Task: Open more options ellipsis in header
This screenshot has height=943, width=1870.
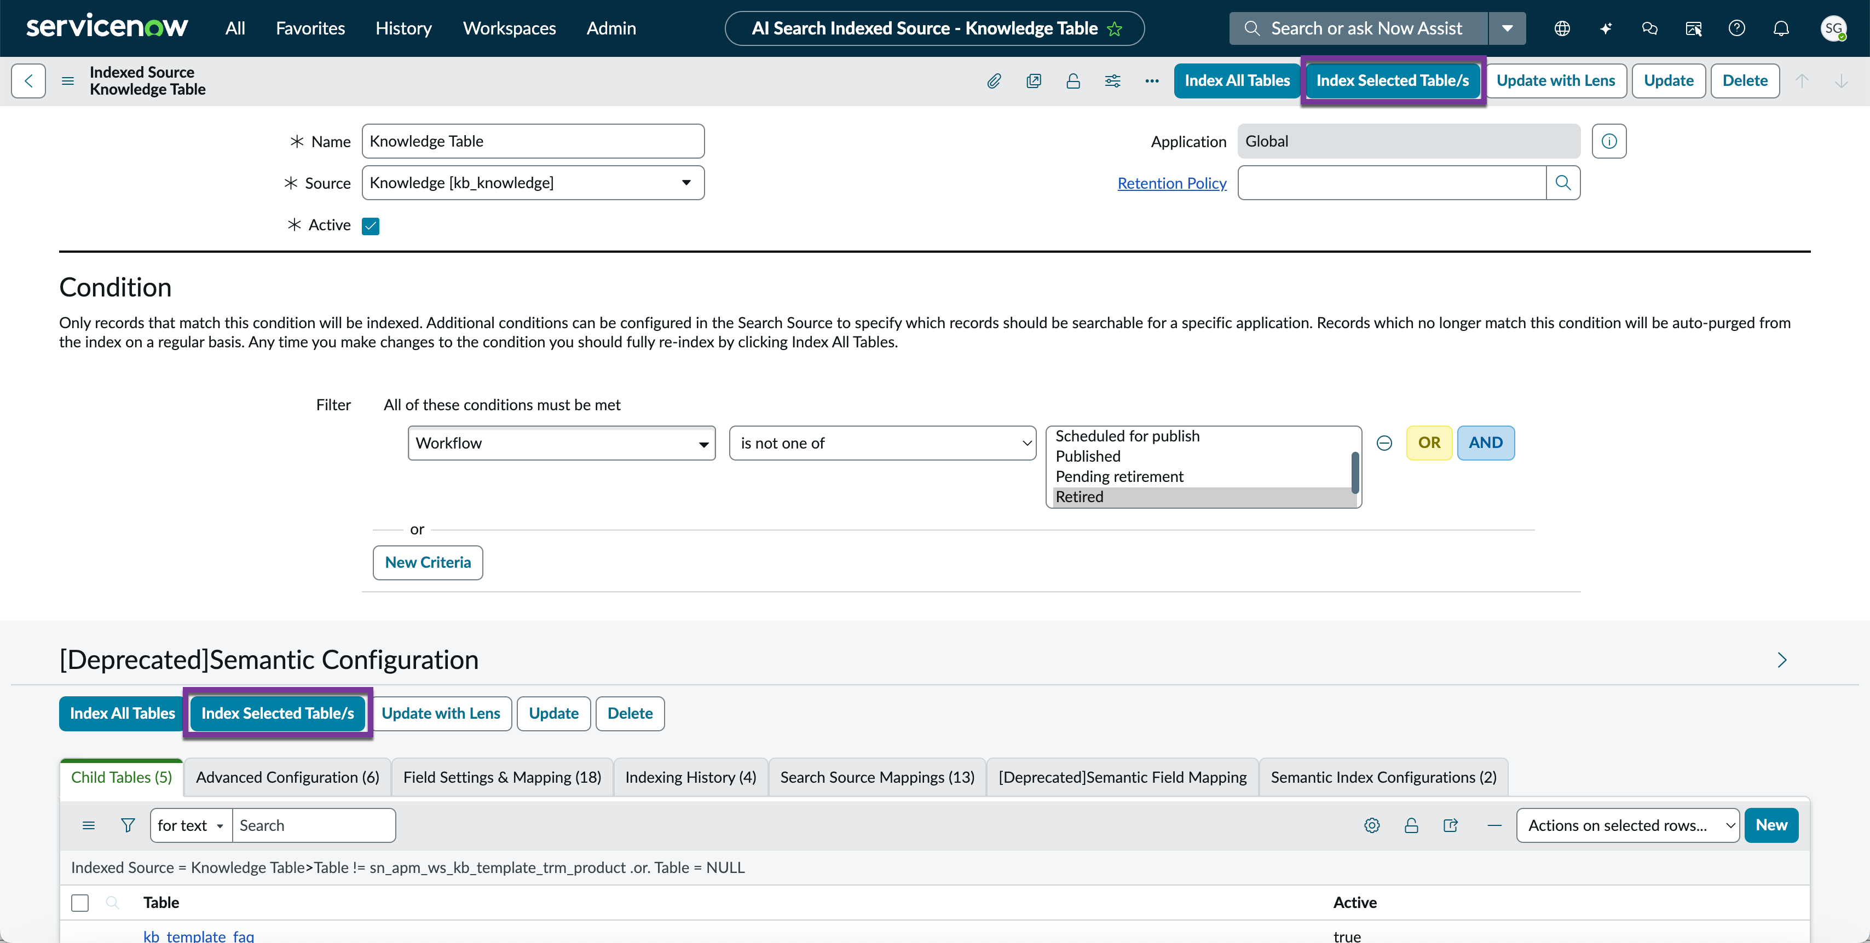Action: pos(1152,80)
